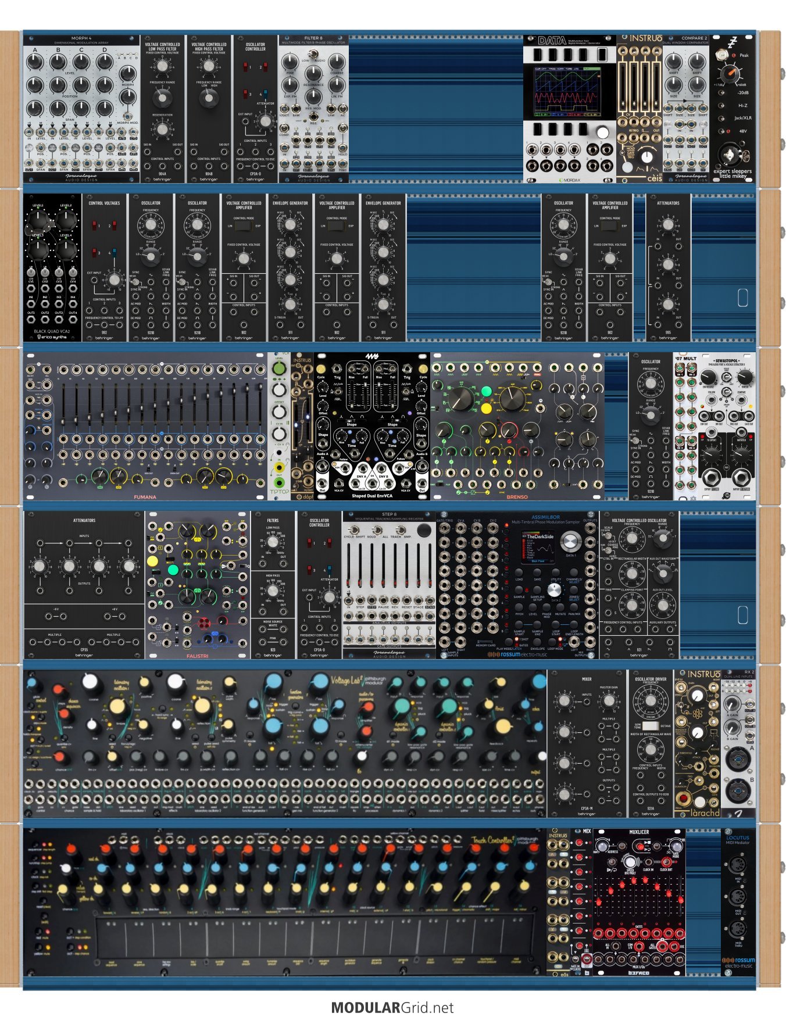Click the Envelope button on Assimil8or
The height and width of the screenshot is (1020, 786).
[x=538, y=642]
